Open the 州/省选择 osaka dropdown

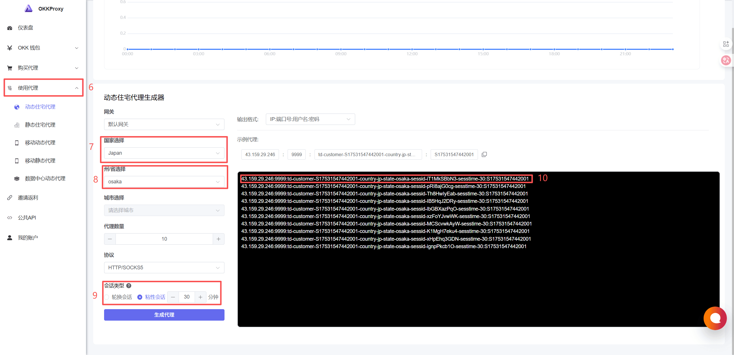[x=164, y=182]
